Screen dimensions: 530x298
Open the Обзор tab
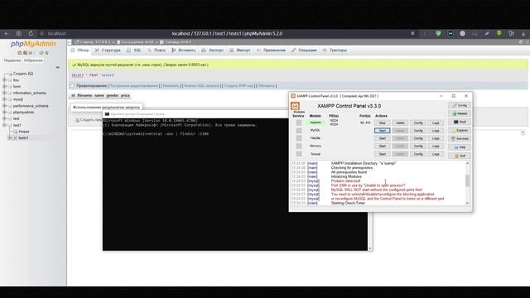(x=80, y=50)
